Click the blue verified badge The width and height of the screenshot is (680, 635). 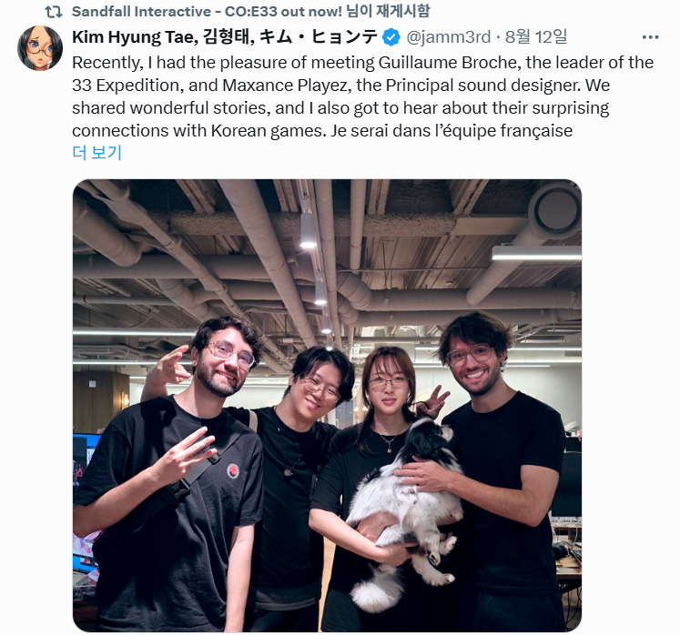[x=391, y=37]
